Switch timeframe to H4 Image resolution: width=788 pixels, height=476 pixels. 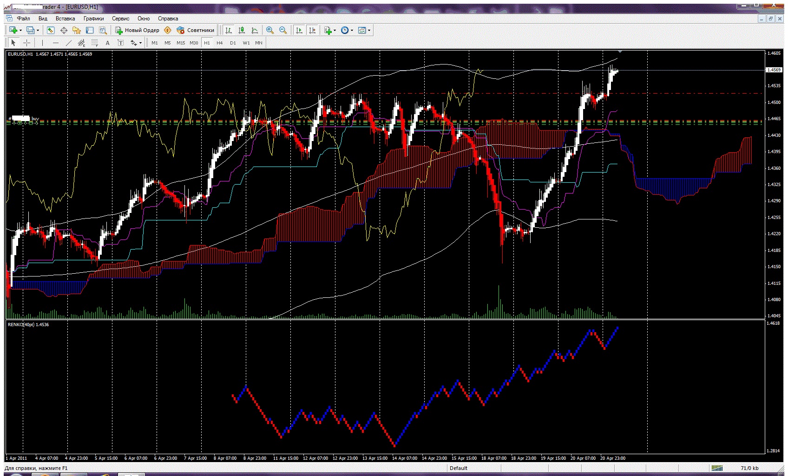(x=220, y=43)
